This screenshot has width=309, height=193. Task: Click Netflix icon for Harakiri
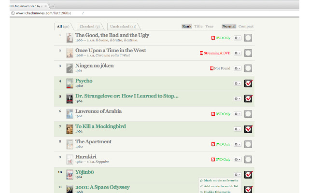[x=213, y=160]
